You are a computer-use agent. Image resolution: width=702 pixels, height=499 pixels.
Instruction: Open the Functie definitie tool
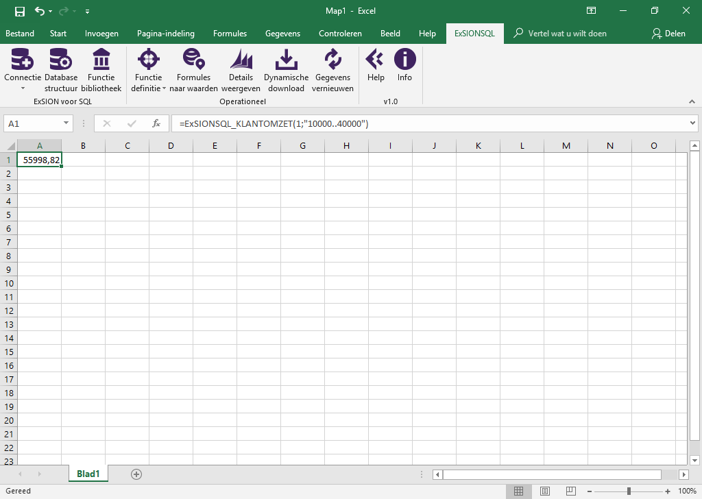click(149, 70)
